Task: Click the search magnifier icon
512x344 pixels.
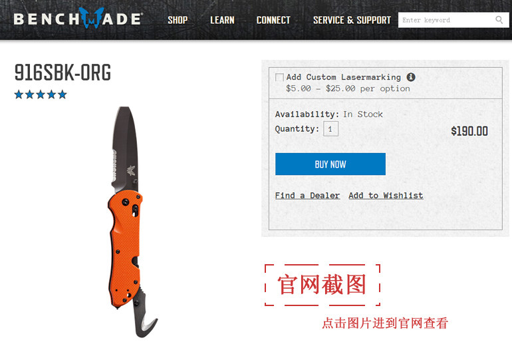Action: click(499, 20)
